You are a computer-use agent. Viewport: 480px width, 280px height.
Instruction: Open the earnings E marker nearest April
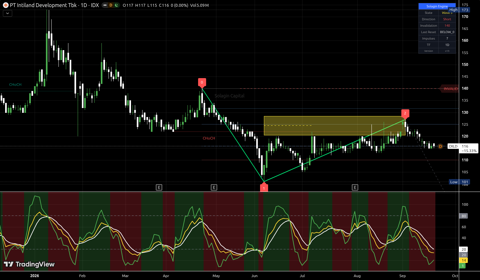pyautogui.click(x=159, y=187)
